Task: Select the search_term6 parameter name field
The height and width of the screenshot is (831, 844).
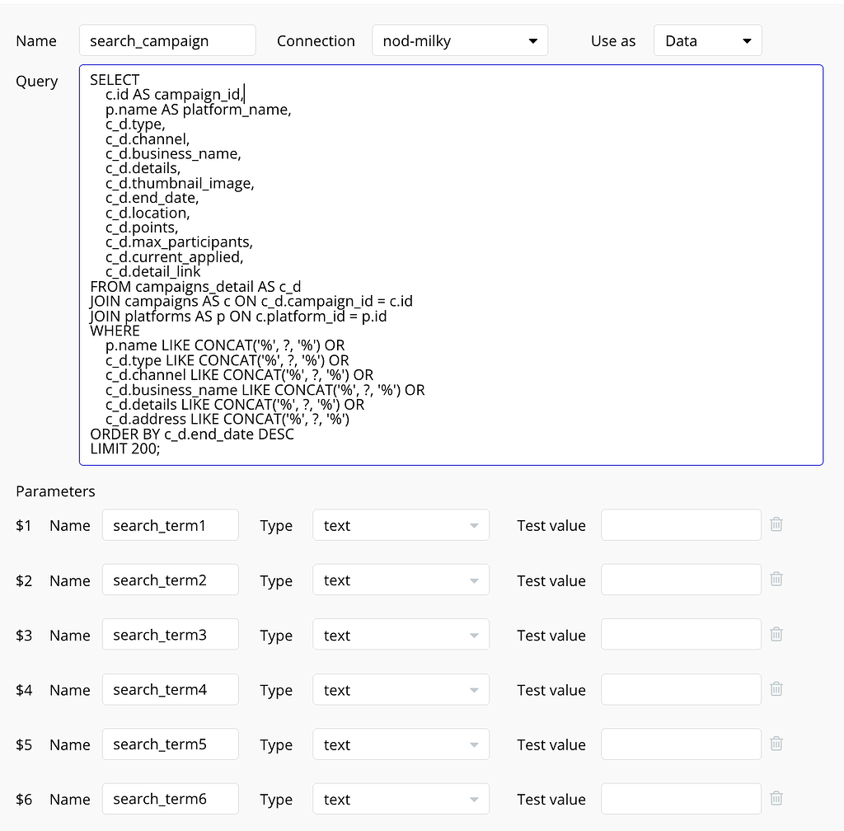Action: pyautogui.click(x=170, y=798)
